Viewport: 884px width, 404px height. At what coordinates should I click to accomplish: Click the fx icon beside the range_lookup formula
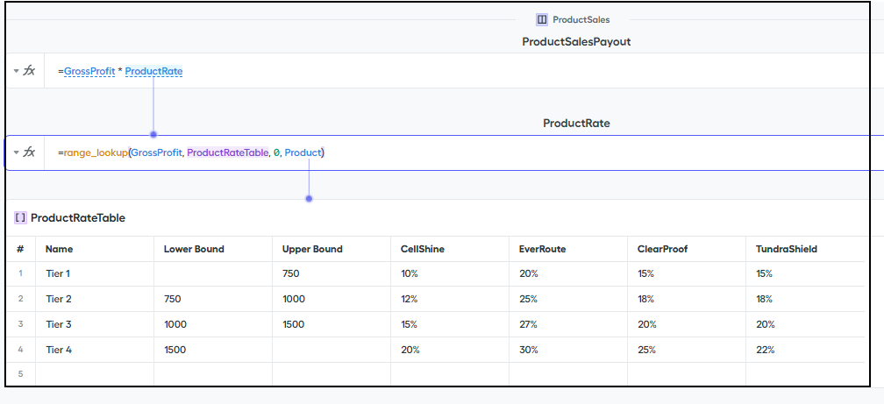[29, 152]
